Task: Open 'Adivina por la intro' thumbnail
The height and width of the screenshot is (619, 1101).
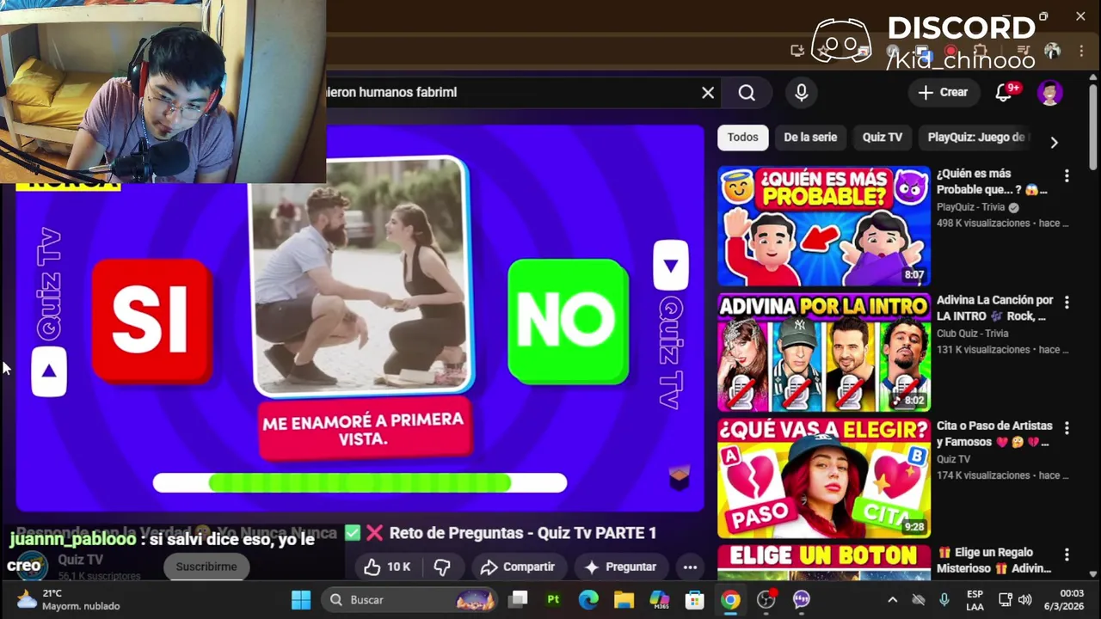Action: coord(824,352)
